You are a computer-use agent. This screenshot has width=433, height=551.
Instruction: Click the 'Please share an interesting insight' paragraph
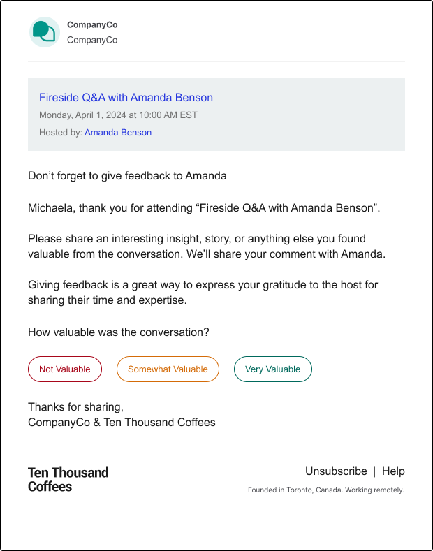(x=207, y=247)
